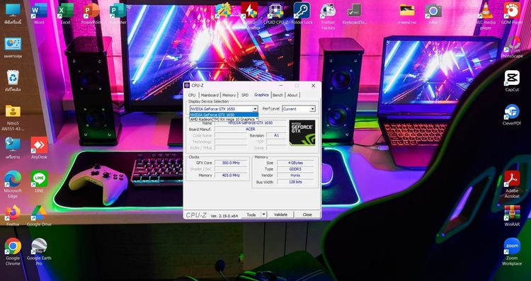Launch PowerPoint from the desktop
This screenshot has width=531, height=281.
[91, 13]
